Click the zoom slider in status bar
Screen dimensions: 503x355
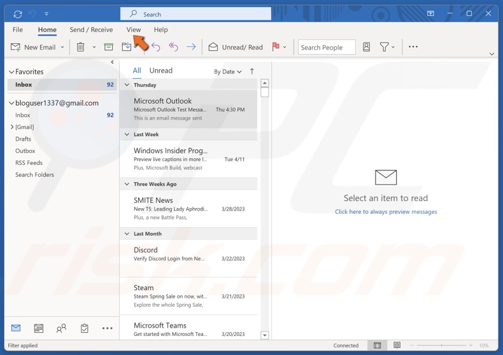coord(441,345)
